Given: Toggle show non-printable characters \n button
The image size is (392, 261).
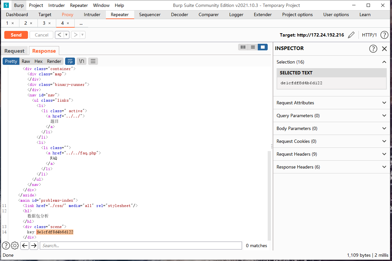Looking at the screenshot, I should tap(82, 61).
